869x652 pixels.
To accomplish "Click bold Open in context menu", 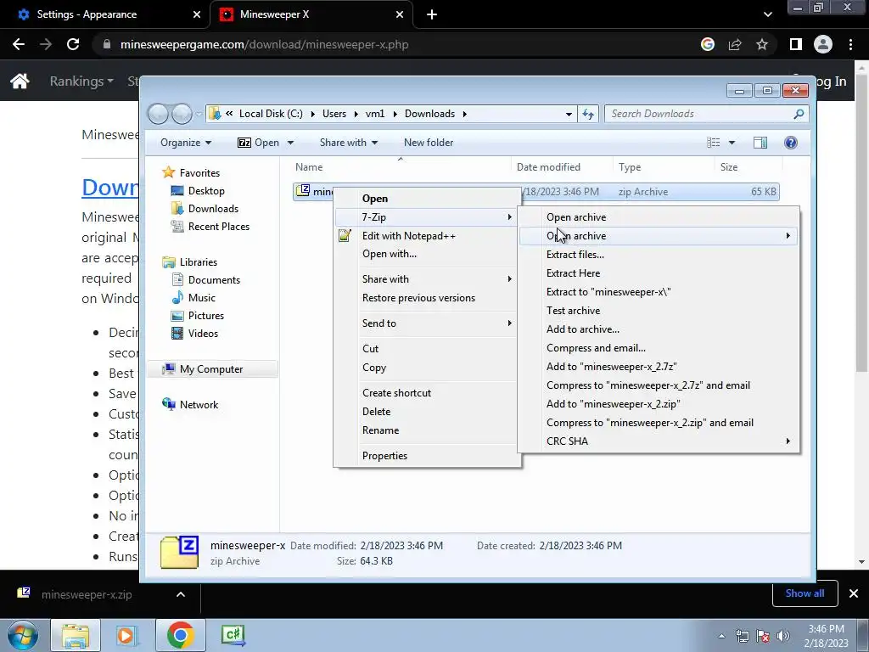I will [374, 199].
